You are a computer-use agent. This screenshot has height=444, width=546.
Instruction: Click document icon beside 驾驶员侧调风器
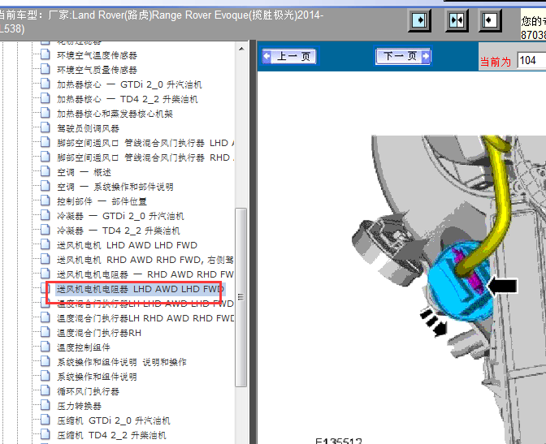click(x=45, y=127)
